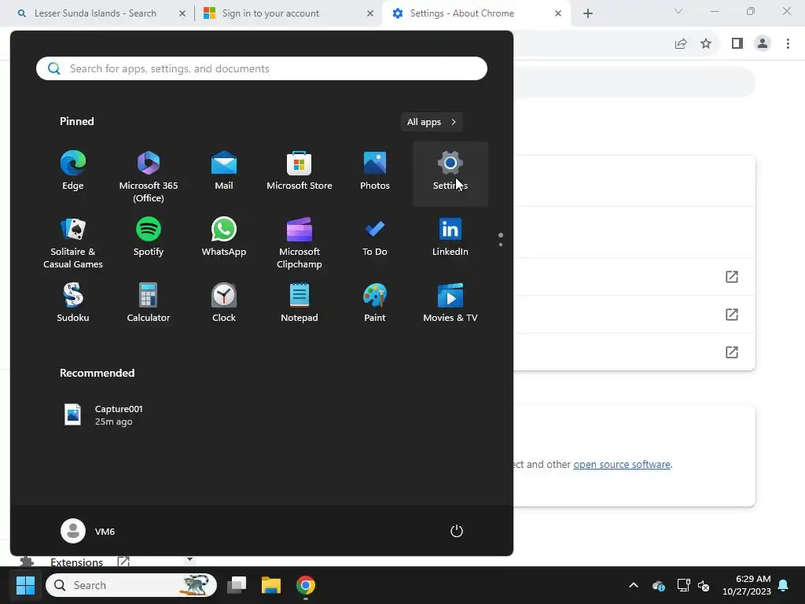805x604 pixels.
Task: Switch to Lesser Sunda Islands - Search tab
Action: tap(95, 13)
